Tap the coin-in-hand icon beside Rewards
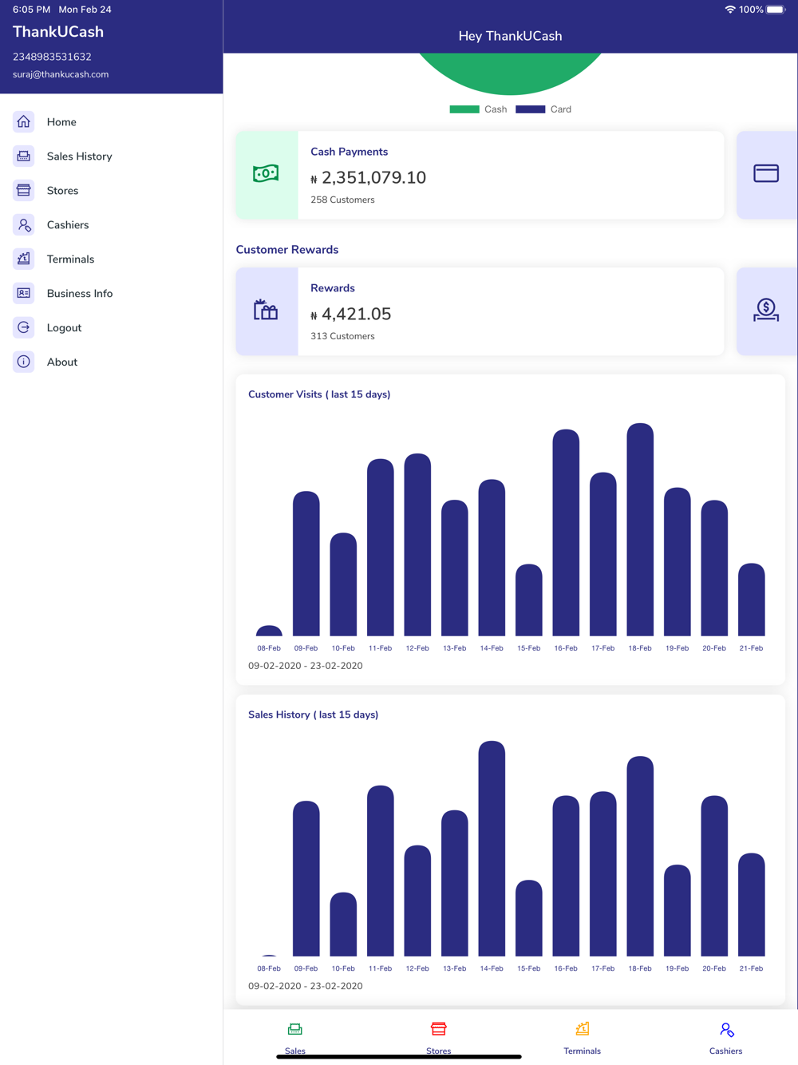Image resolution: width=798 pixels, height=1065 pixels. coord(766,310)
